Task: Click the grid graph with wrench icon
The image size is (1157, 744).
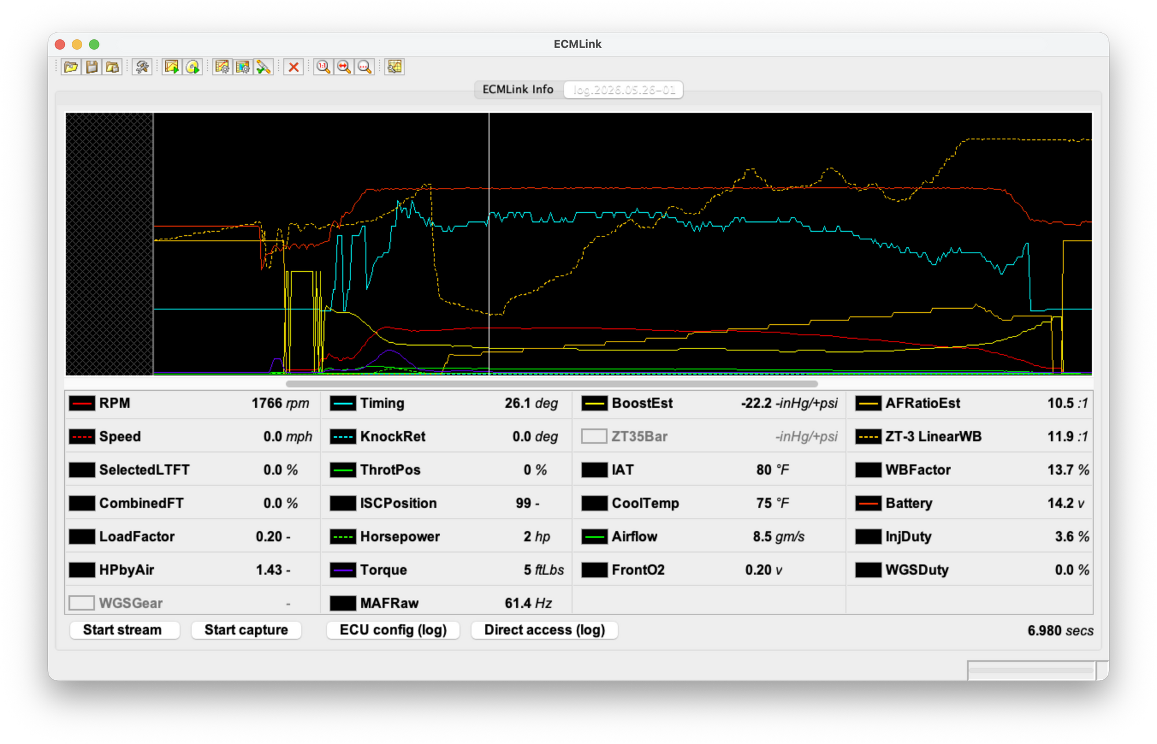Action: point(395,67)
